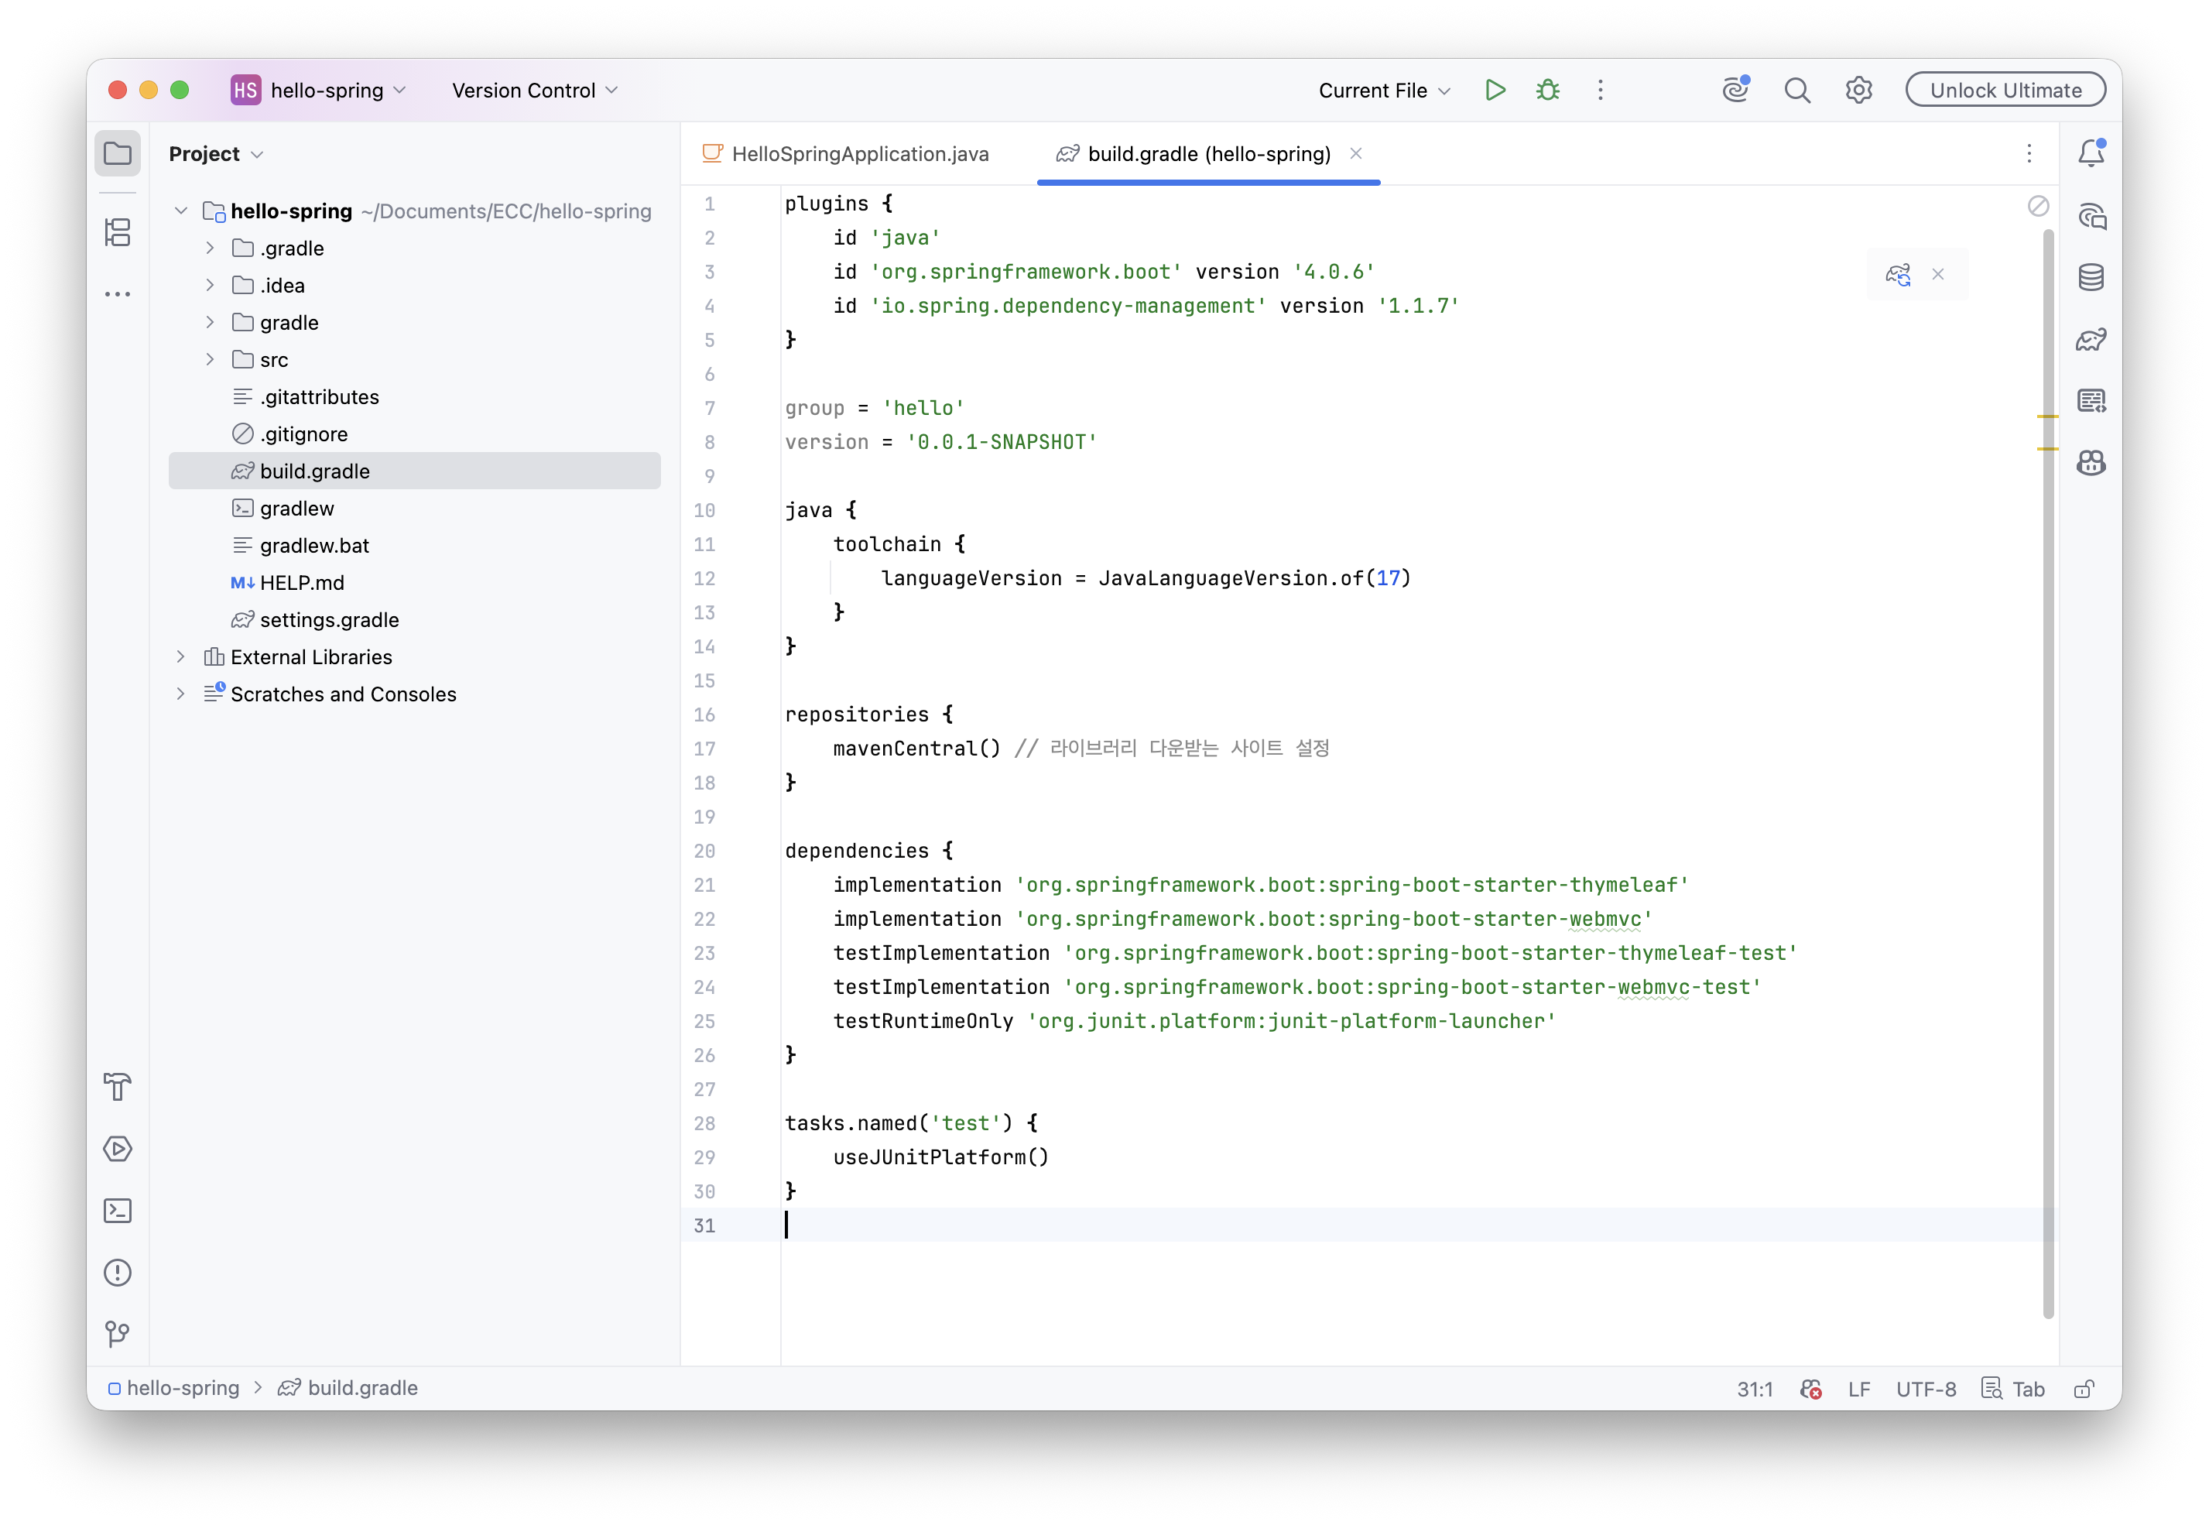Open Search Everywhere magnifier

coord(1797,90)
